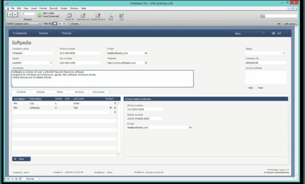
Task: Click the Preview button
Action: click(x=75, y=24)
